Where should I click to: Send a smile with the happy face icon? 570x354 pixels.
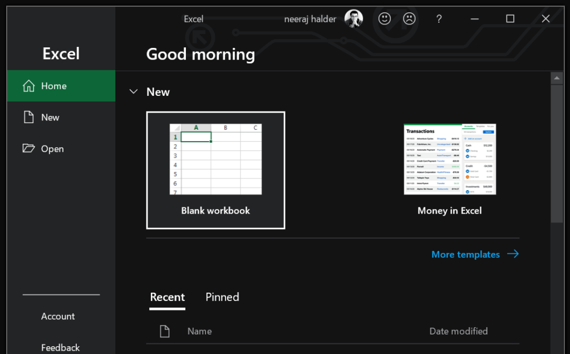pos(384,18)
